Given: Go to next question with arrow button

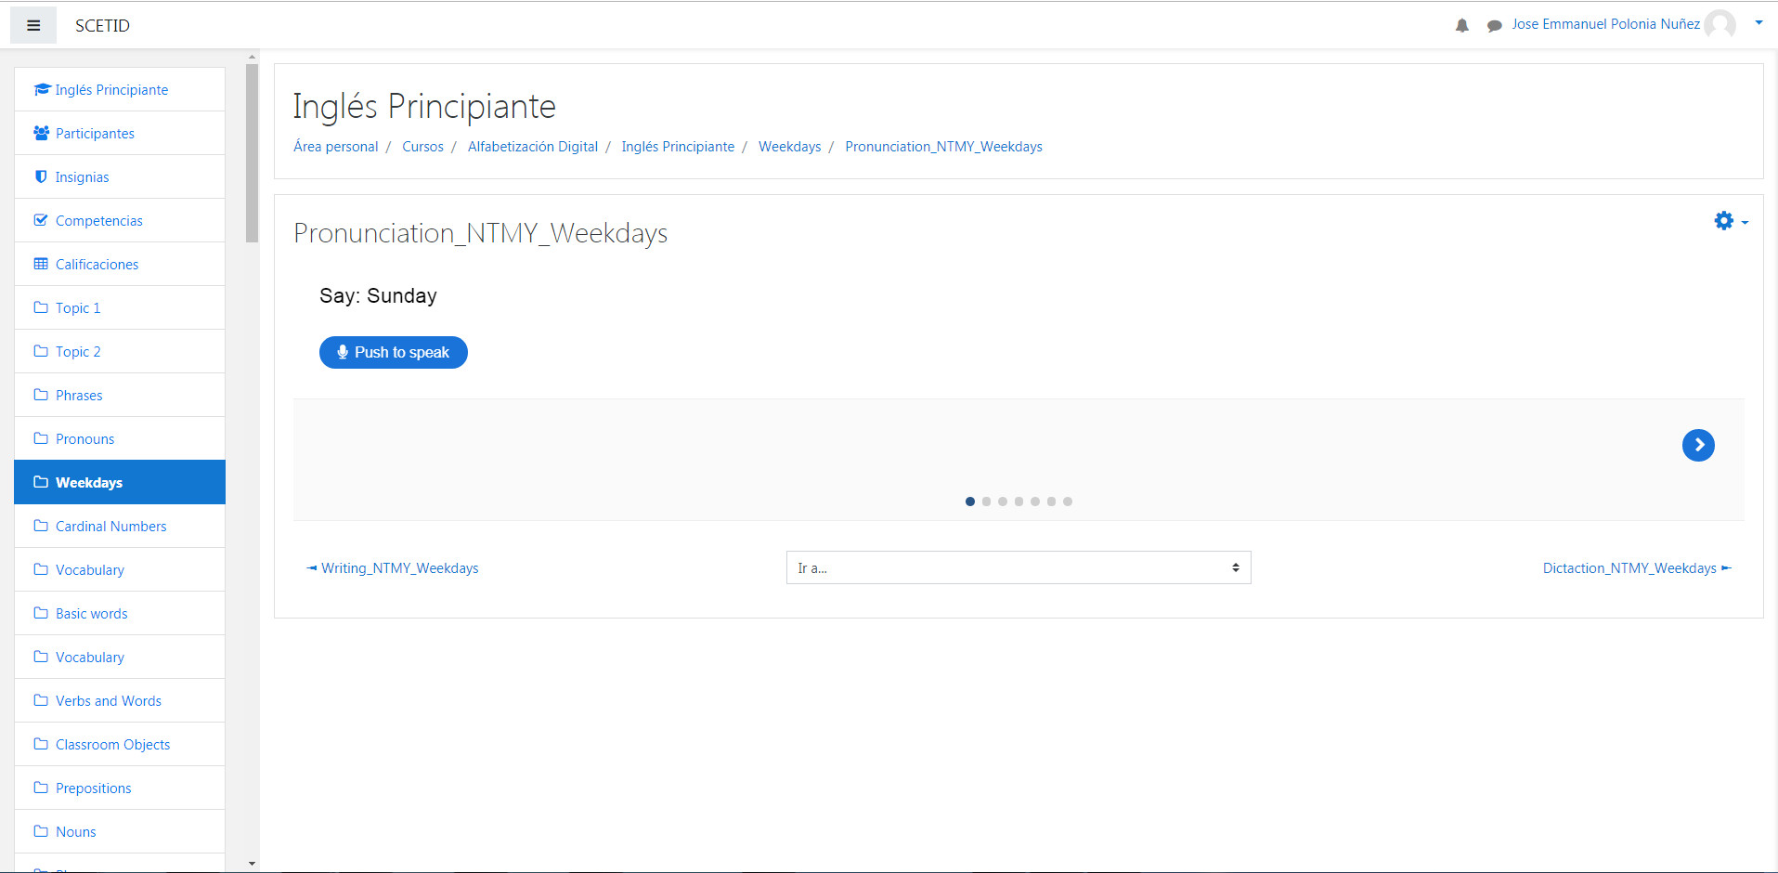Looking at the screenshot, I should pos(1697,445).
